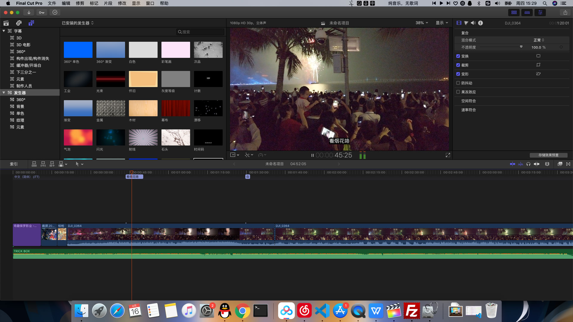Open the color inspector triangle icon
The image size is (573, 322).
point(466,23)
